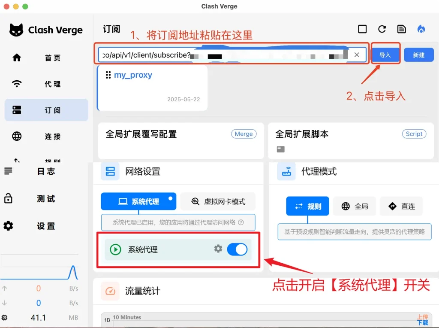Click the green play icon beside 系统代理

click(x=115, y=249)
